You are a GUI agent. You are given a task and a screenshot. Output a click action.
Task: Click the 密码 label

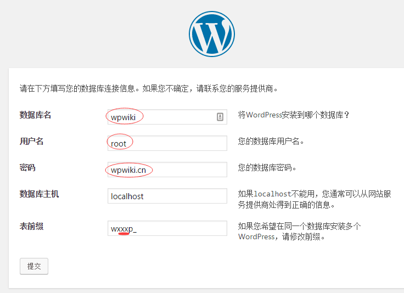tap(27, 167)
